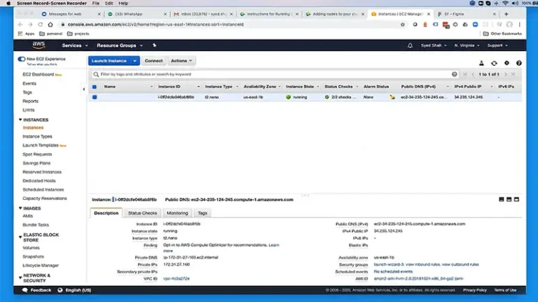
Task: Open EC2 Dashboard in sidebar
Action: (38, 74)
